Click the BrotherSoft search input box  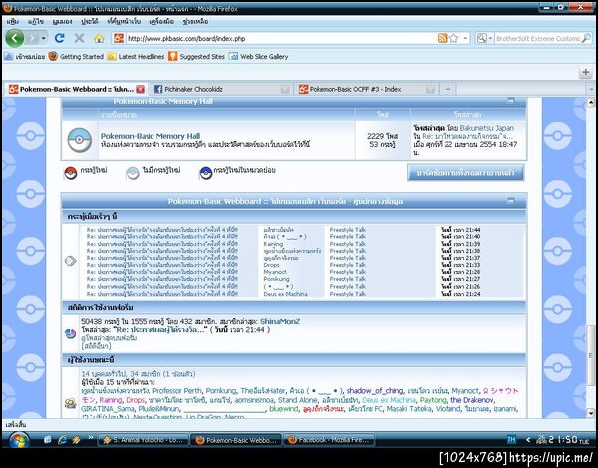(538, 38)
